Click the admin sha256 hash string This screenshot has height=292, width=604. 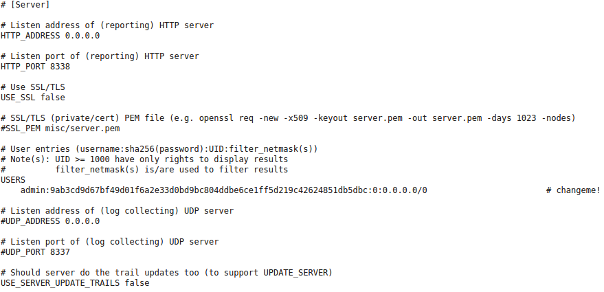(210, 190)
